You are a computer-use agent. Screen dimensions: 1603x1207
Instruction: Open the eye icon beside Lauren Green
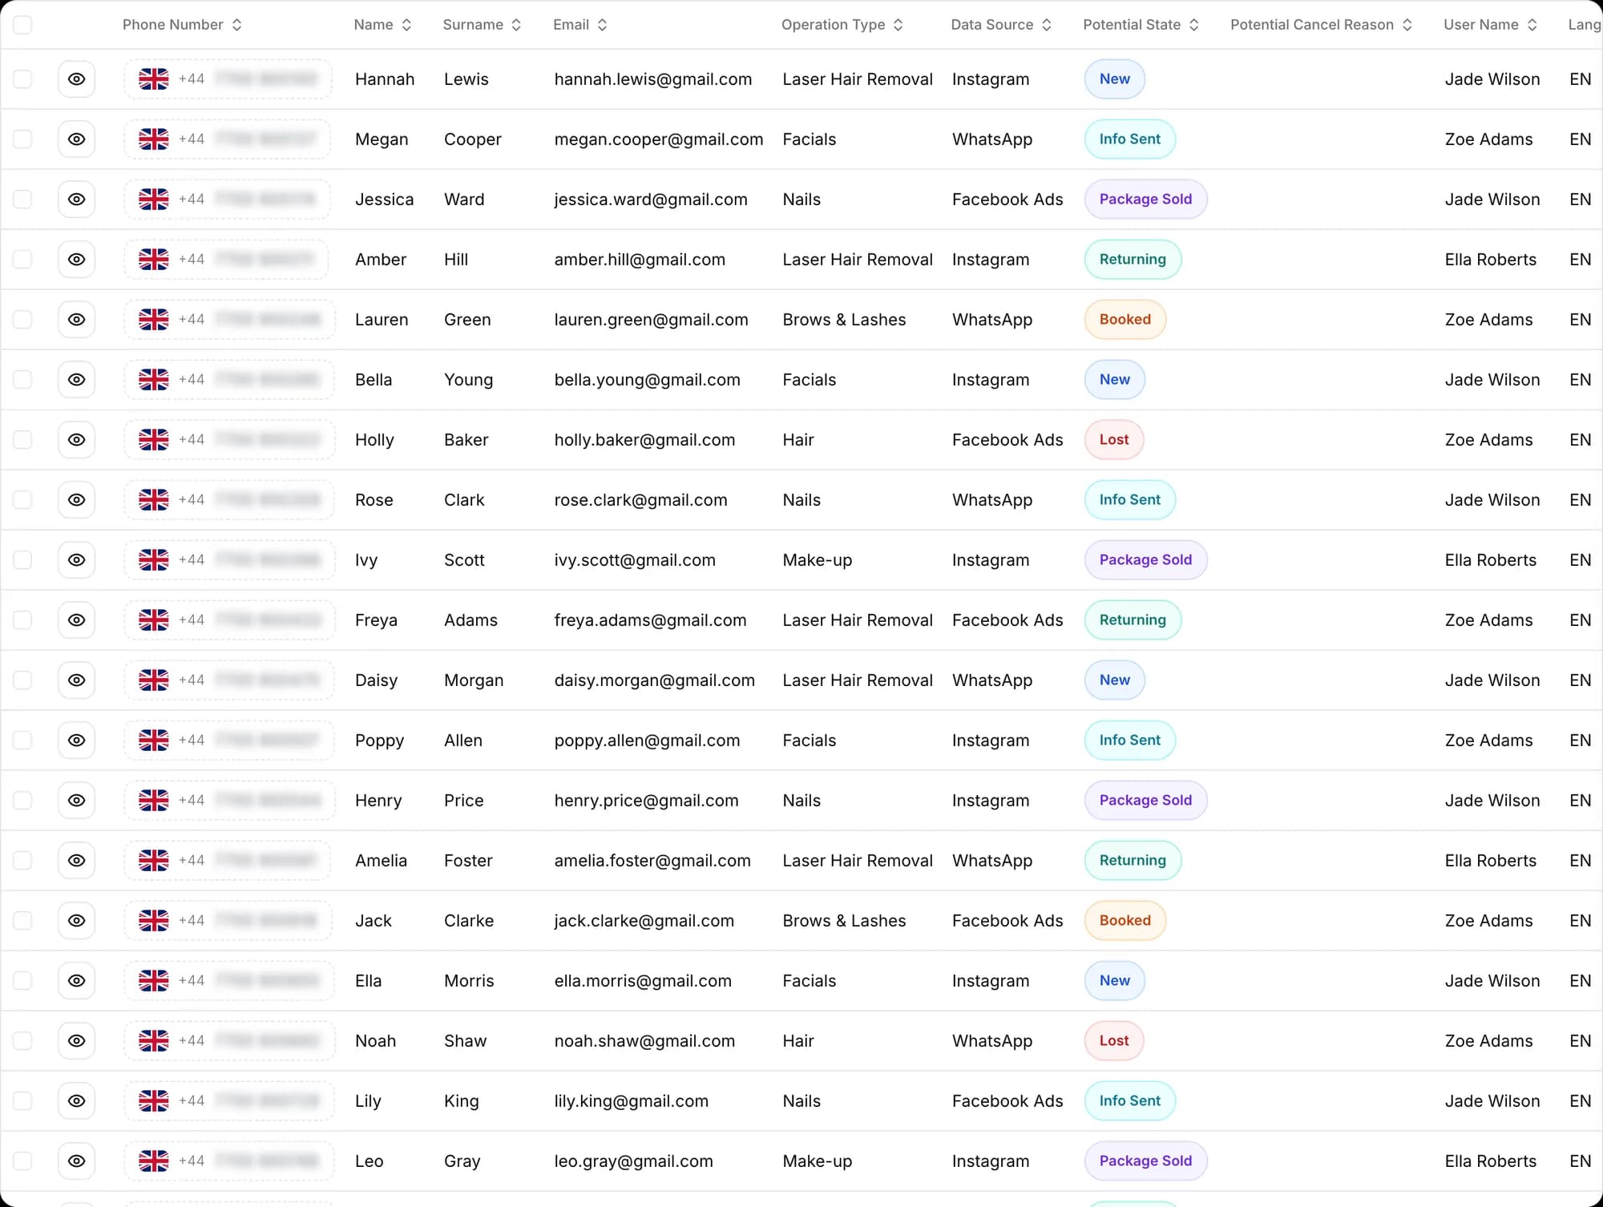coord(76,320)
